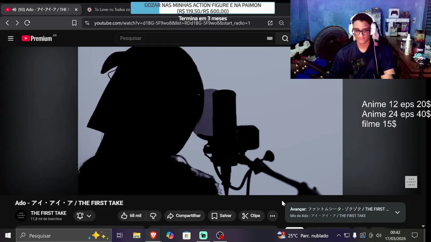Viewport: 431px width, 242px height.
Task: Switch to the To Love-ru Todos os tab
Action: click(x=108, y=9)
